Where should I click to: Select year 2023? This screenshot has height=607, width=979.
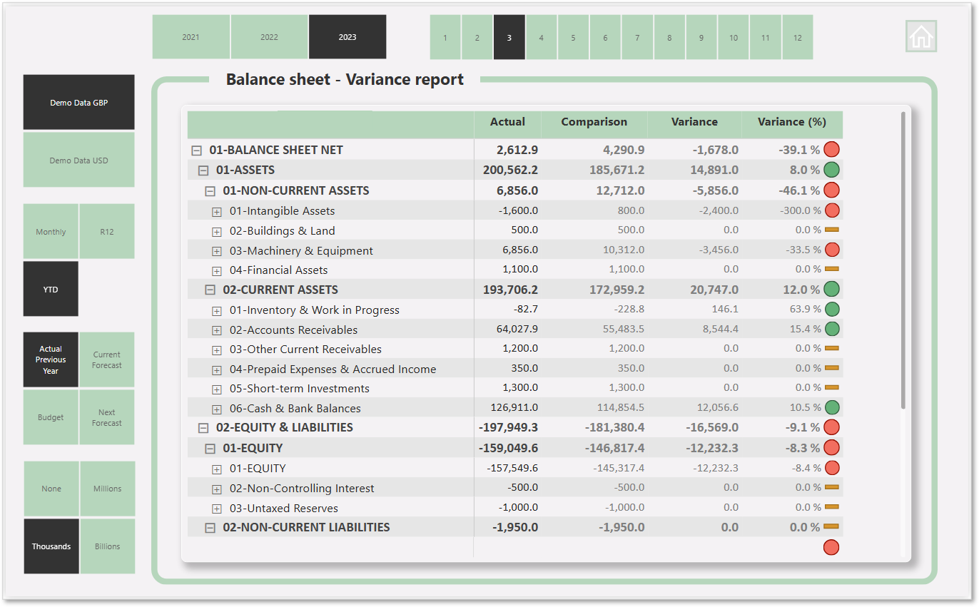tap(348, 37)
